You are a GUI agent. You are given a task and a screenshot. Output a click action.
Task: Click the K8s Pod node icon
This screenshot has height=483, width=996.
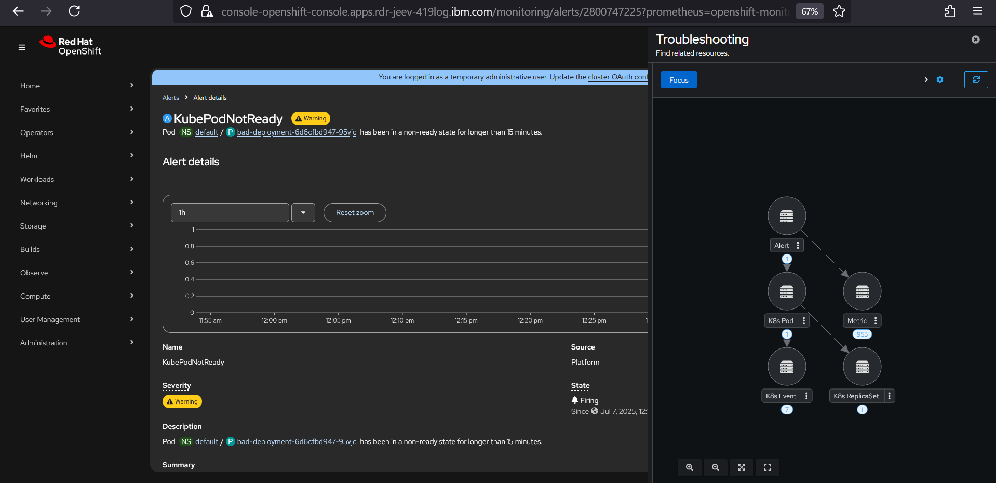click(x=787, y=291)
